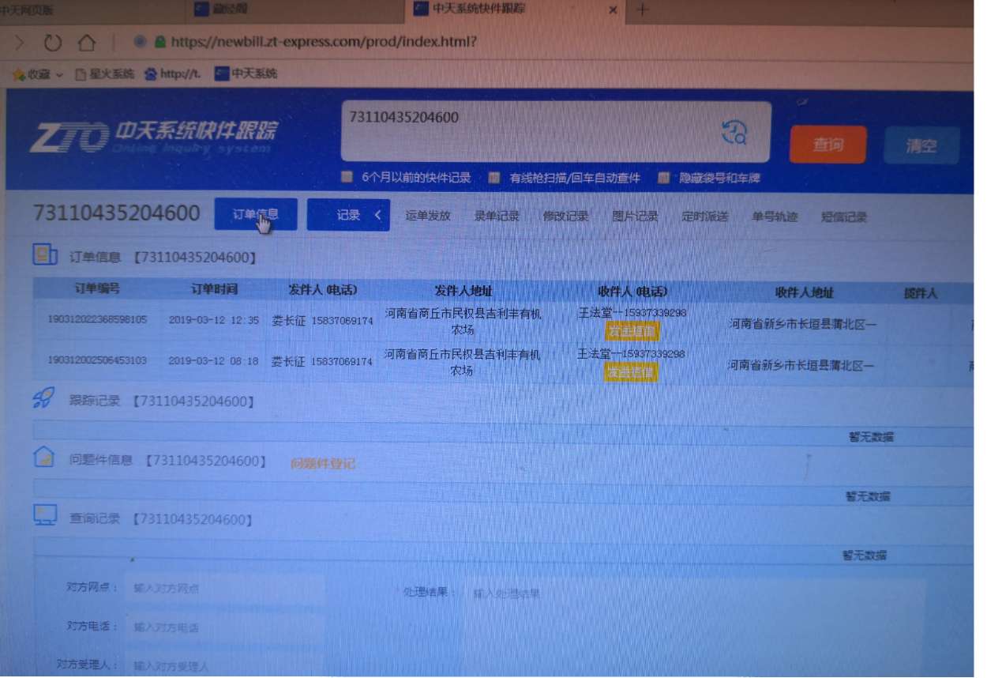Check the 隐藏袋号和车牌 option
Image resolution: width=987 pixels, height=678 pixels.
click(x=664, y=178)
